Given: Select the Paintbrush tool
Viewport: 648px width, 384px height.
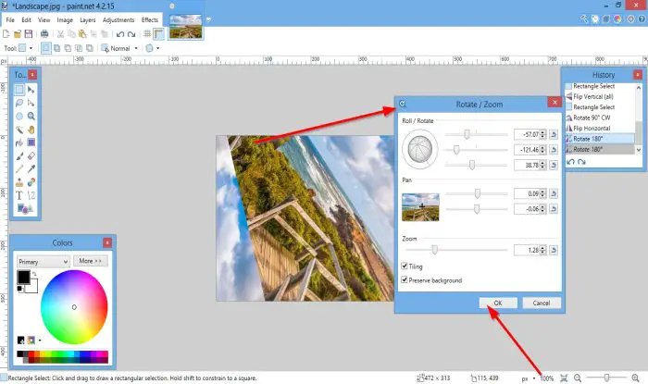Looking at the screenshot, I should click(19, 155).
